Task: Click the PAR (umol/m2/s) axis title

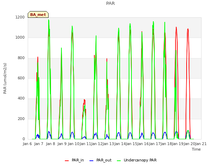Action: coord(5,78)
